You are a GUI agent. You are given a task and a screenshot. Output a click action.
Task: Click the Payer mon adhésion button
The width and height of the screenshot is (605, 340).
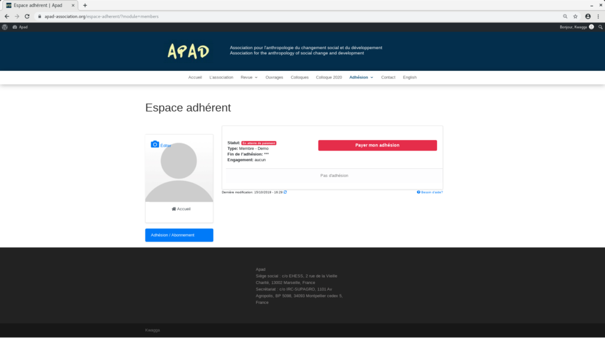378,145
